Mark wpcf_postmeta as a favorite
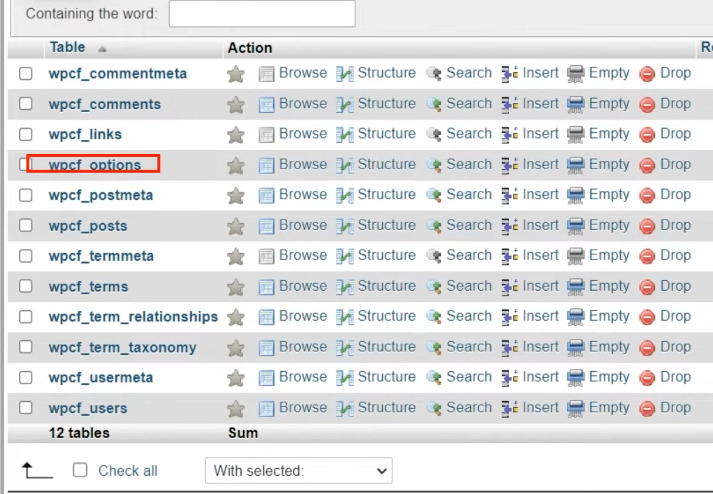Viewport: 713px width, 494px height. [x=235, y=194]
